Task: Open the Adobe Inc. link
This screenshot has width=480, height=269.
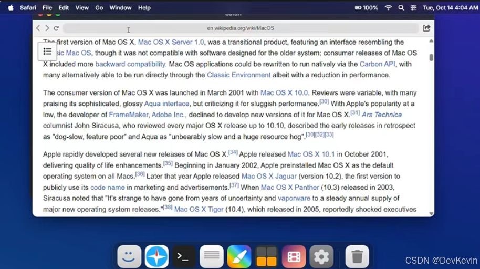Action: 169,115
